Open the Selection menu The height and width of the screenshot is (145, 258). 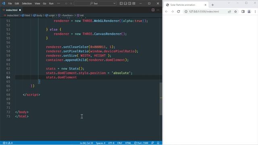coord(27,4)
